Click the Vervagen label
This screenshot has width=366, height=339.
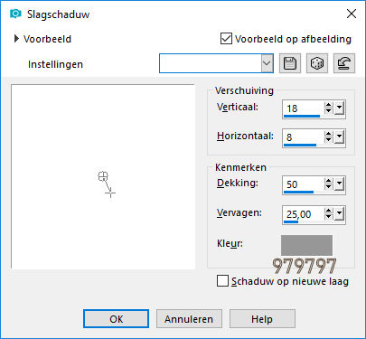[x=239, y=213]
